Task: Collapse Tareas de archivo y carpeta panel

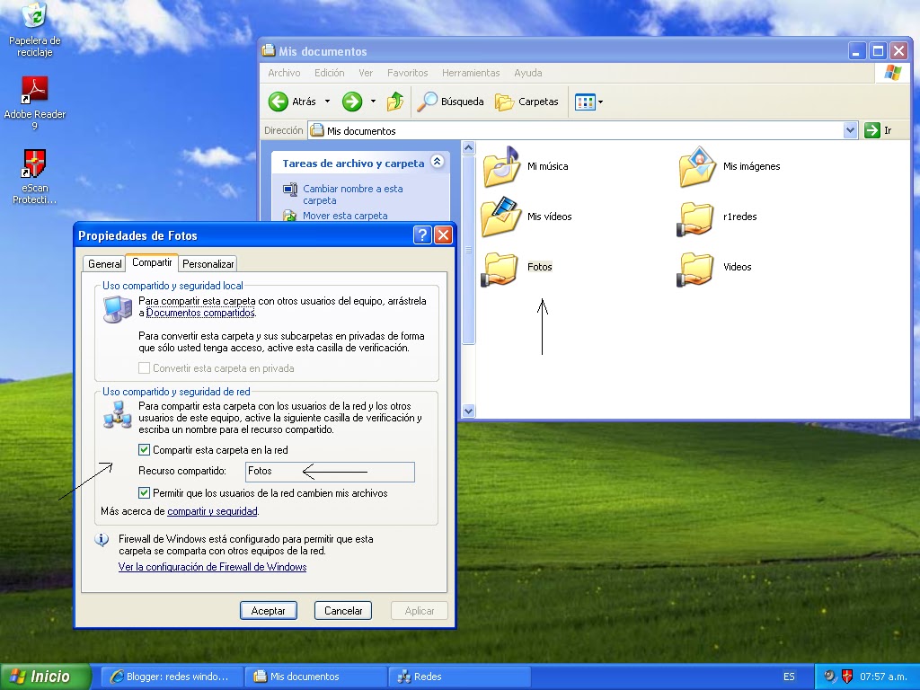Action: pyautogui.click(x=438, y=162)
